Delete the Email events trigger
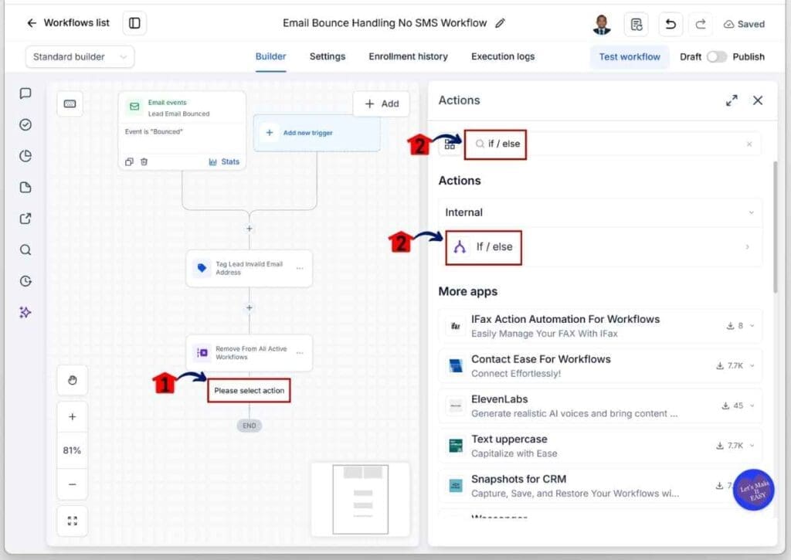 [x=144, y=162]
